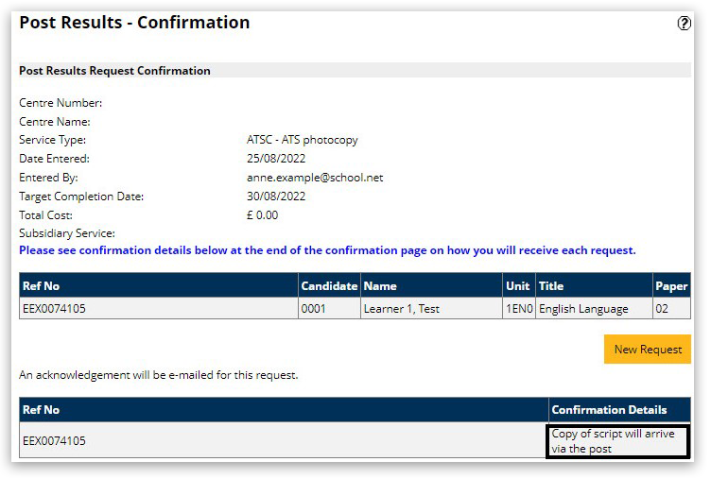This screenshot has height=479, width=711.
Task: Click the Confirmation Details column header
Action: [609, 410]
